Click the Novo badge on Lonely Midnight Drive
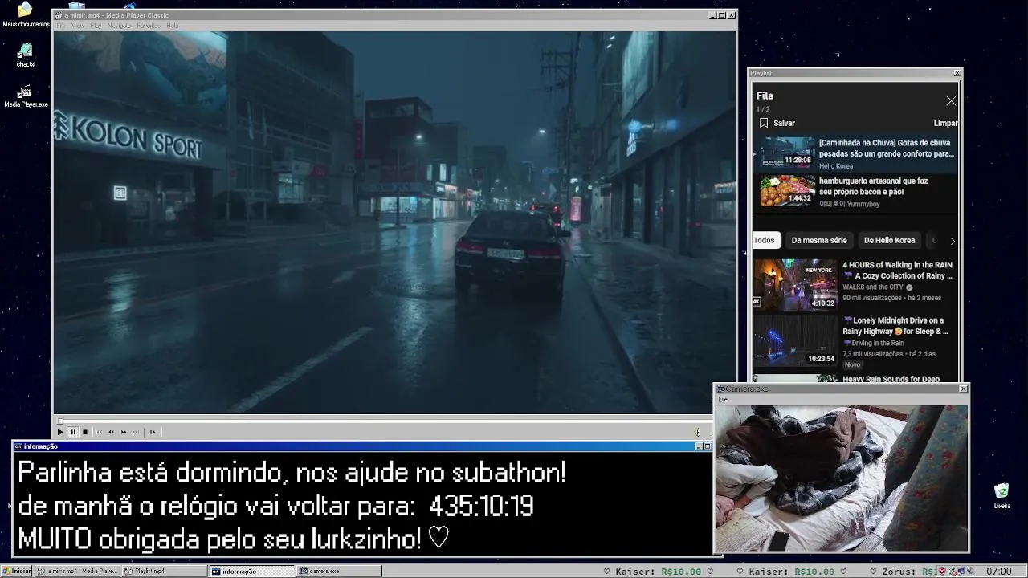 coord(852,365)
